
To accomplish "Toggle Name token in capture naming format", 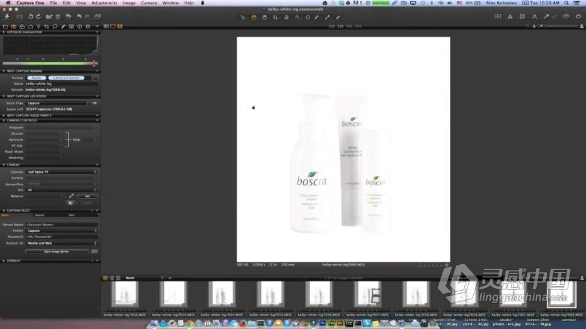I will [37, 78].
